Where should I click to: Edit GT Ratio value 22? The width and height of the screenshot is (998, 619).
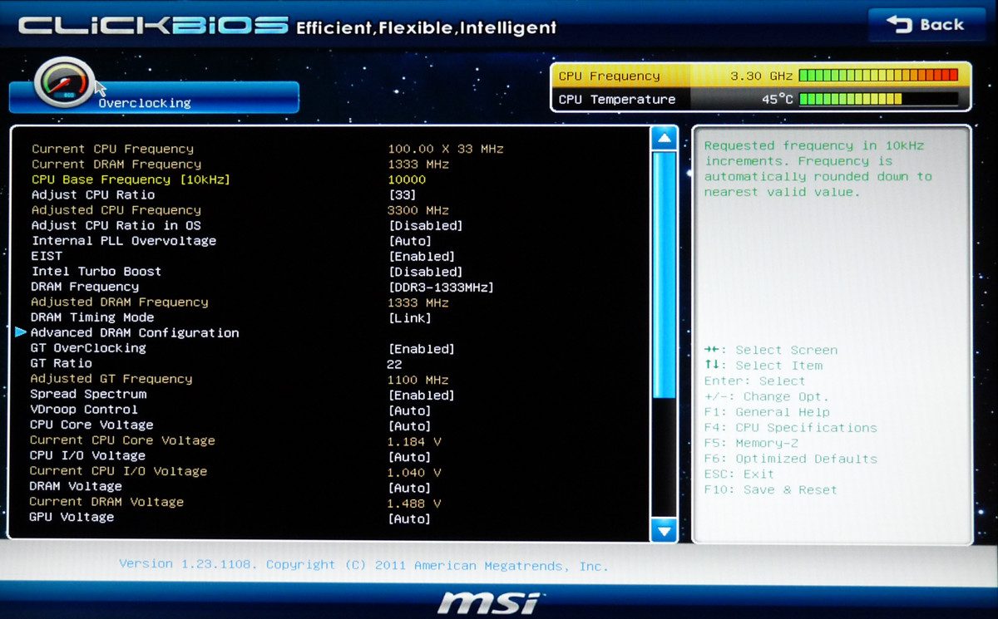[x=395, y=364]
